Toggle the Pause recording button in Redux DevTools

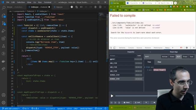[126, 102]
